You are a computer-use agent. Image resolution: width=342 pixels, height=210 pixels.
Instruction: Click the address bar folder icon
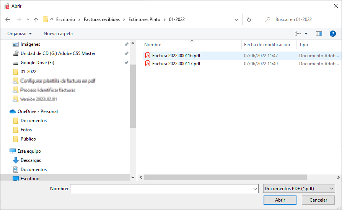[x=45, y=19]
